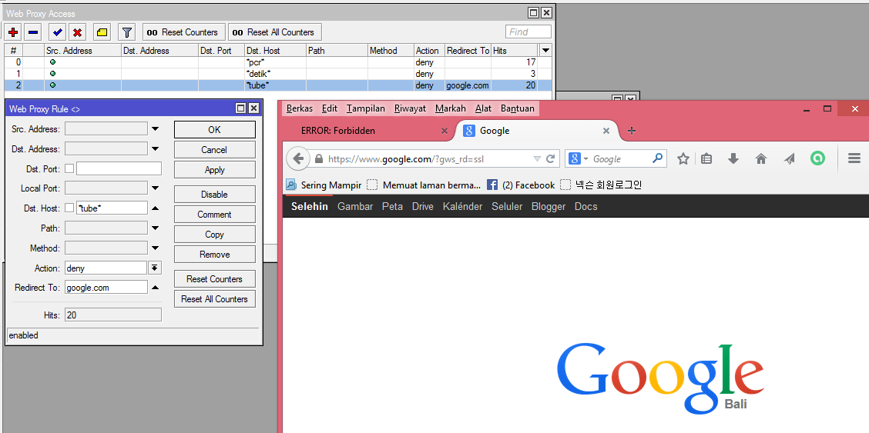Open the Berkas menu in Firefox

(299, 108)
